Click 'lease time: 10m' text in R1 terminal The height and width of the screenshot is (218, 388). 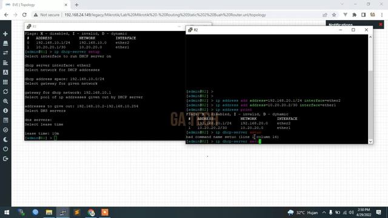(42, 133)
